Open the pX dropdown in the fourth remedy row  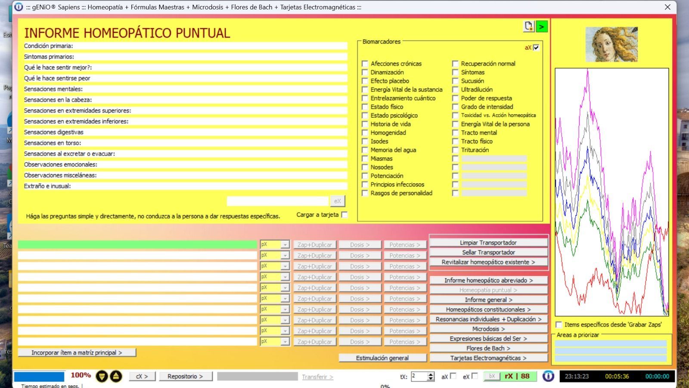coord(285,277)
